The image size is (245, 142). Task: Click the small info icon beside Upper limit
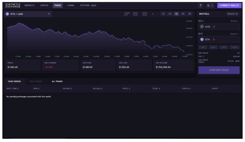coord(153,14)
